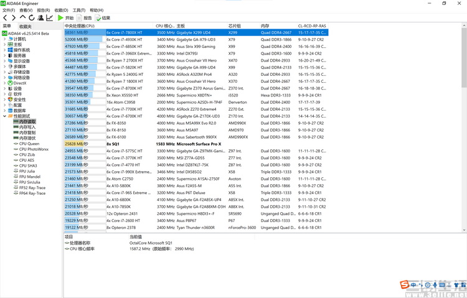Click the line chart toolbar icon

pos(49,18)
